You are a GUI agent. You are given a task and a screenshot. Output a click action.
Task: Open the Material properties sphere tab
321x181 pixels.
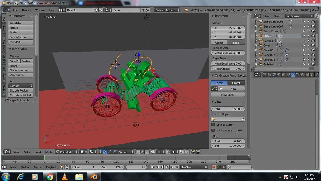click(303, 75)
